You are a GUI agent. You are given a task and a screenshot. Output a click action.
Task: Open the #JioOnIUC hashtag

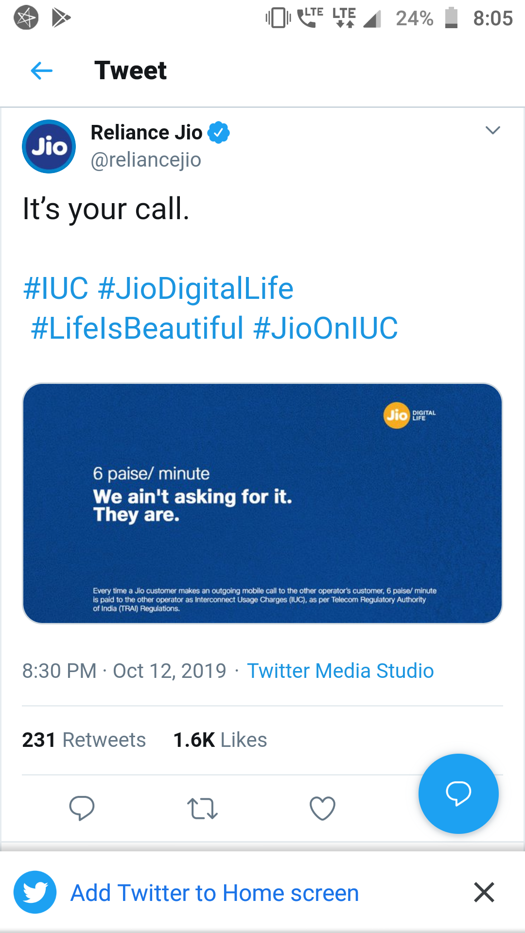(x=325, y=328)
